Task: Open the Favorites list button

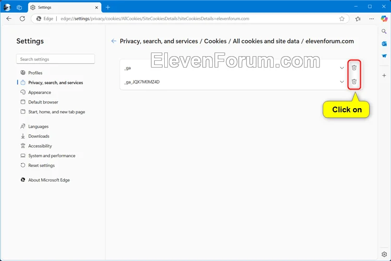Action: pos(358,19)
